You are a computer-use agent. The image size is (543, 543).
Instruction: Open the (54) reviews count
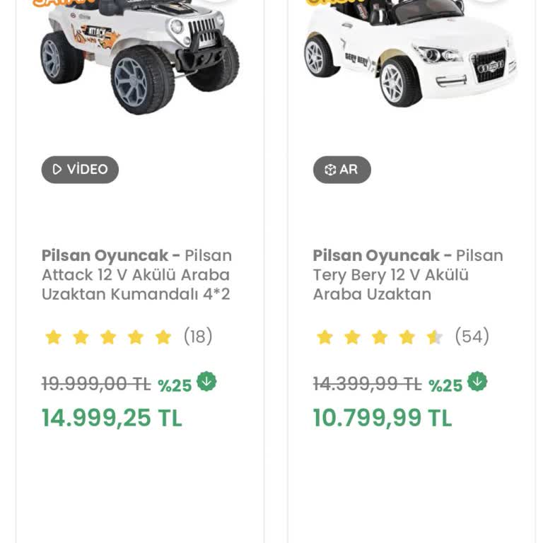click(472, 337)
